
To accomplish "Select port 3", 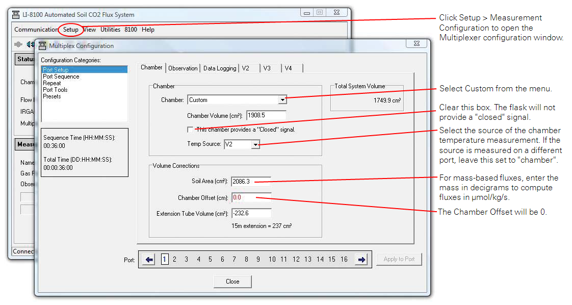I will click(187, 260).
